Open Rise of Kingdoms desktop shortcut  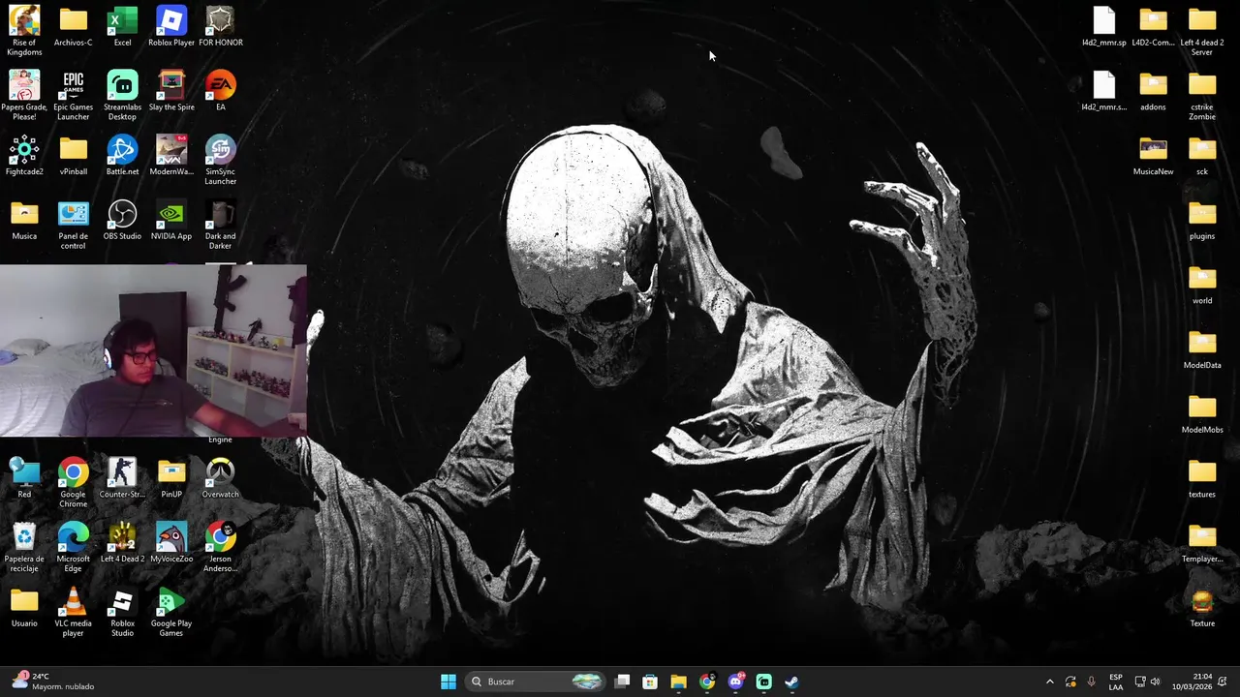pyautogui.click(x=24, y=30)
